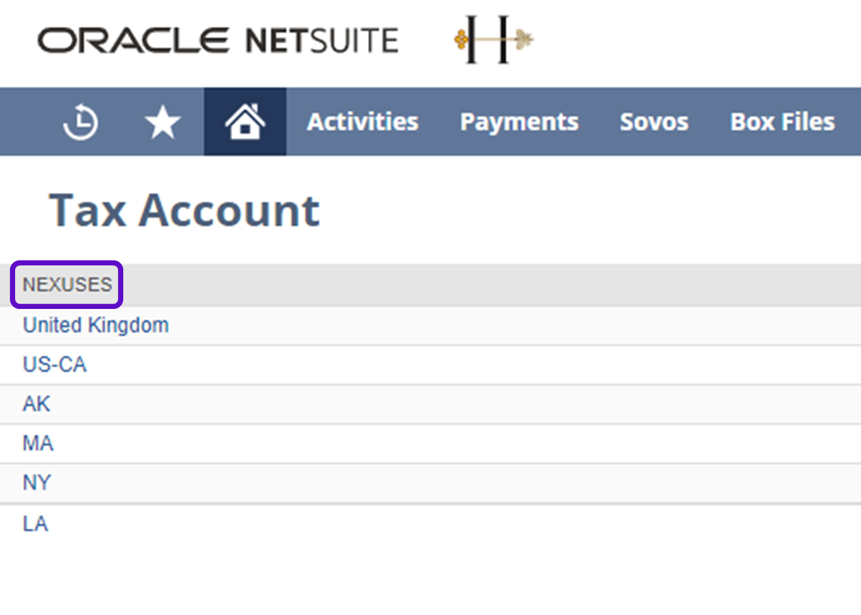Open the Activities menu
The height and width of the screenshot is (615, 861).
(362, 122)
